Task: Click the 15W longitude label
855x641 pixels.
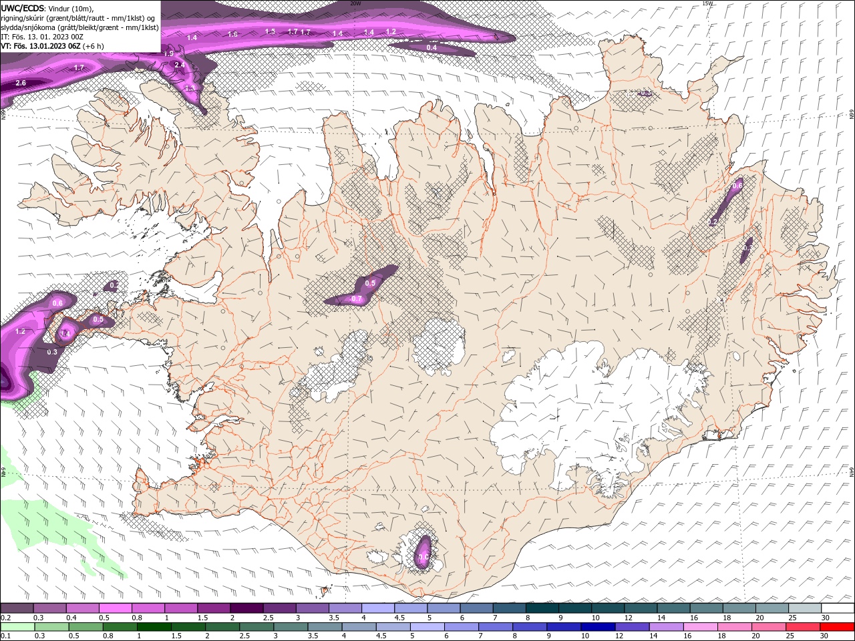Action: (707, 3)
